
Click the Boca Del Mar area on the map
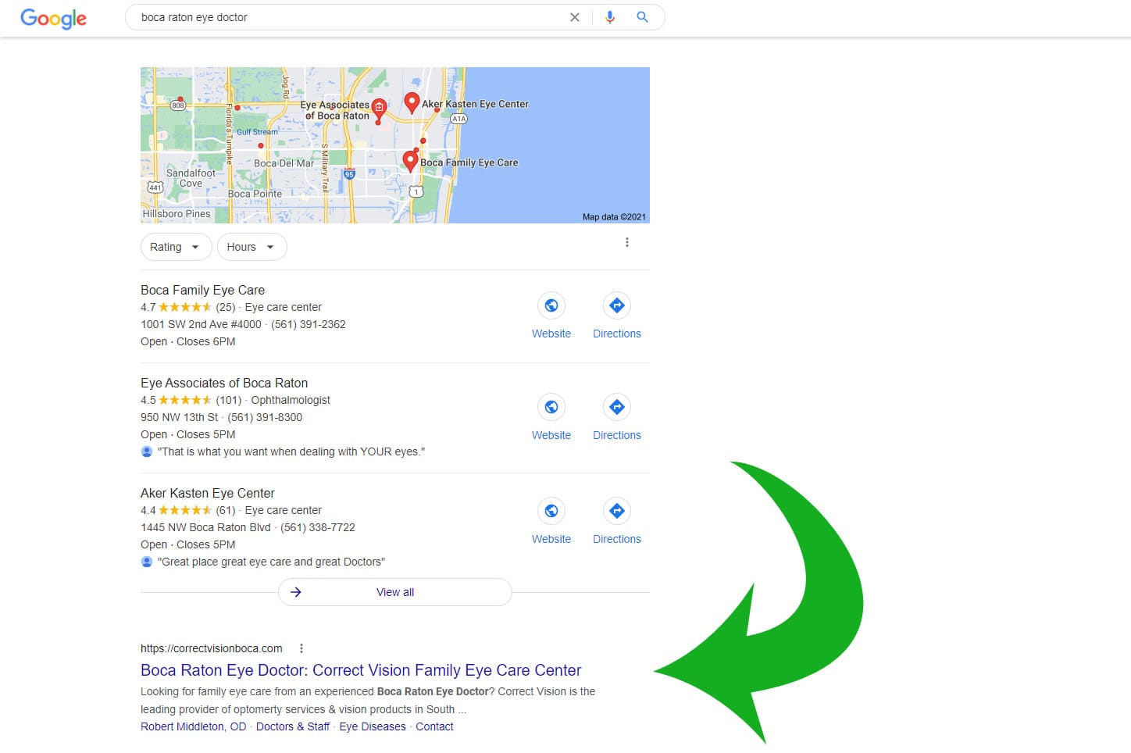coord(284,163)
